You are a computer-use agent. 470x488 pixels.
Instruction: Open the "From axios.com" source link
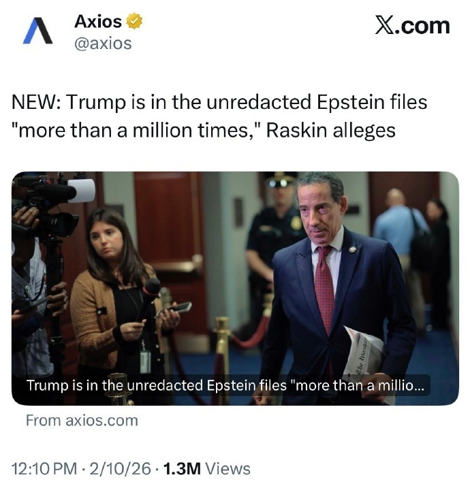pos(82,420)
